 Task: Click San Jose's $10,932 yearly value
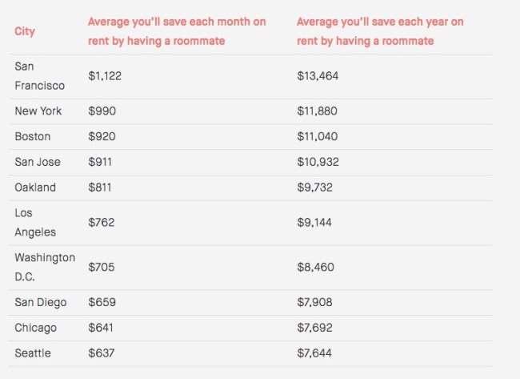318,162
